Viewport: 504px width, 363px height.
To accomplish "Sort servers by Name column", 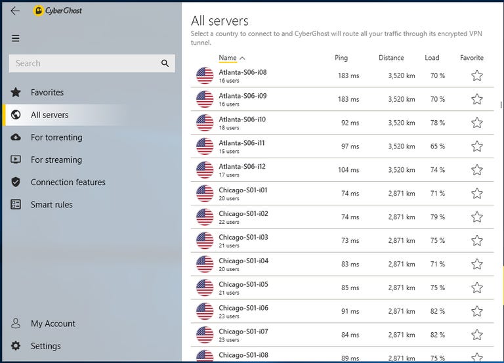I will point(228,58).
